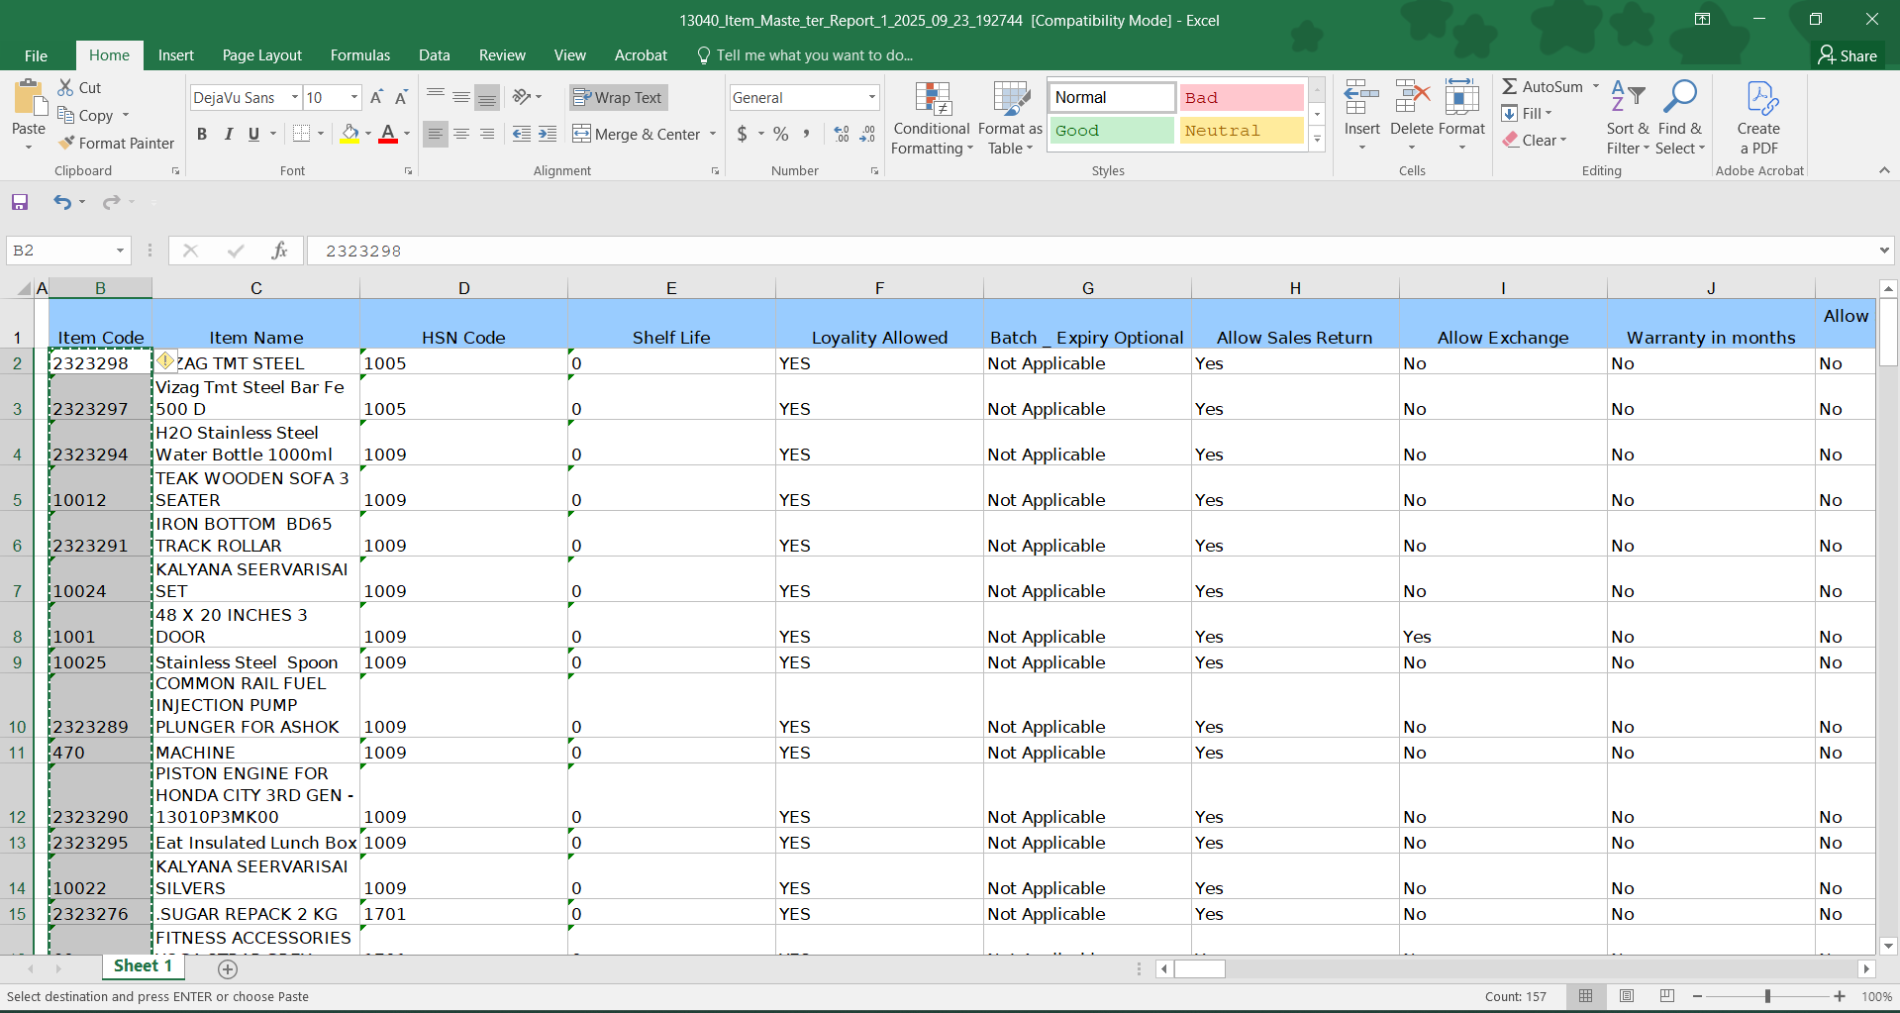Click the Share button
The height and width of the screenshot is (1013, 1900).
coord(1848,55)
